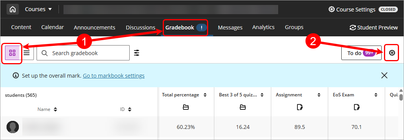Open the Messages tab

(230, 28)
